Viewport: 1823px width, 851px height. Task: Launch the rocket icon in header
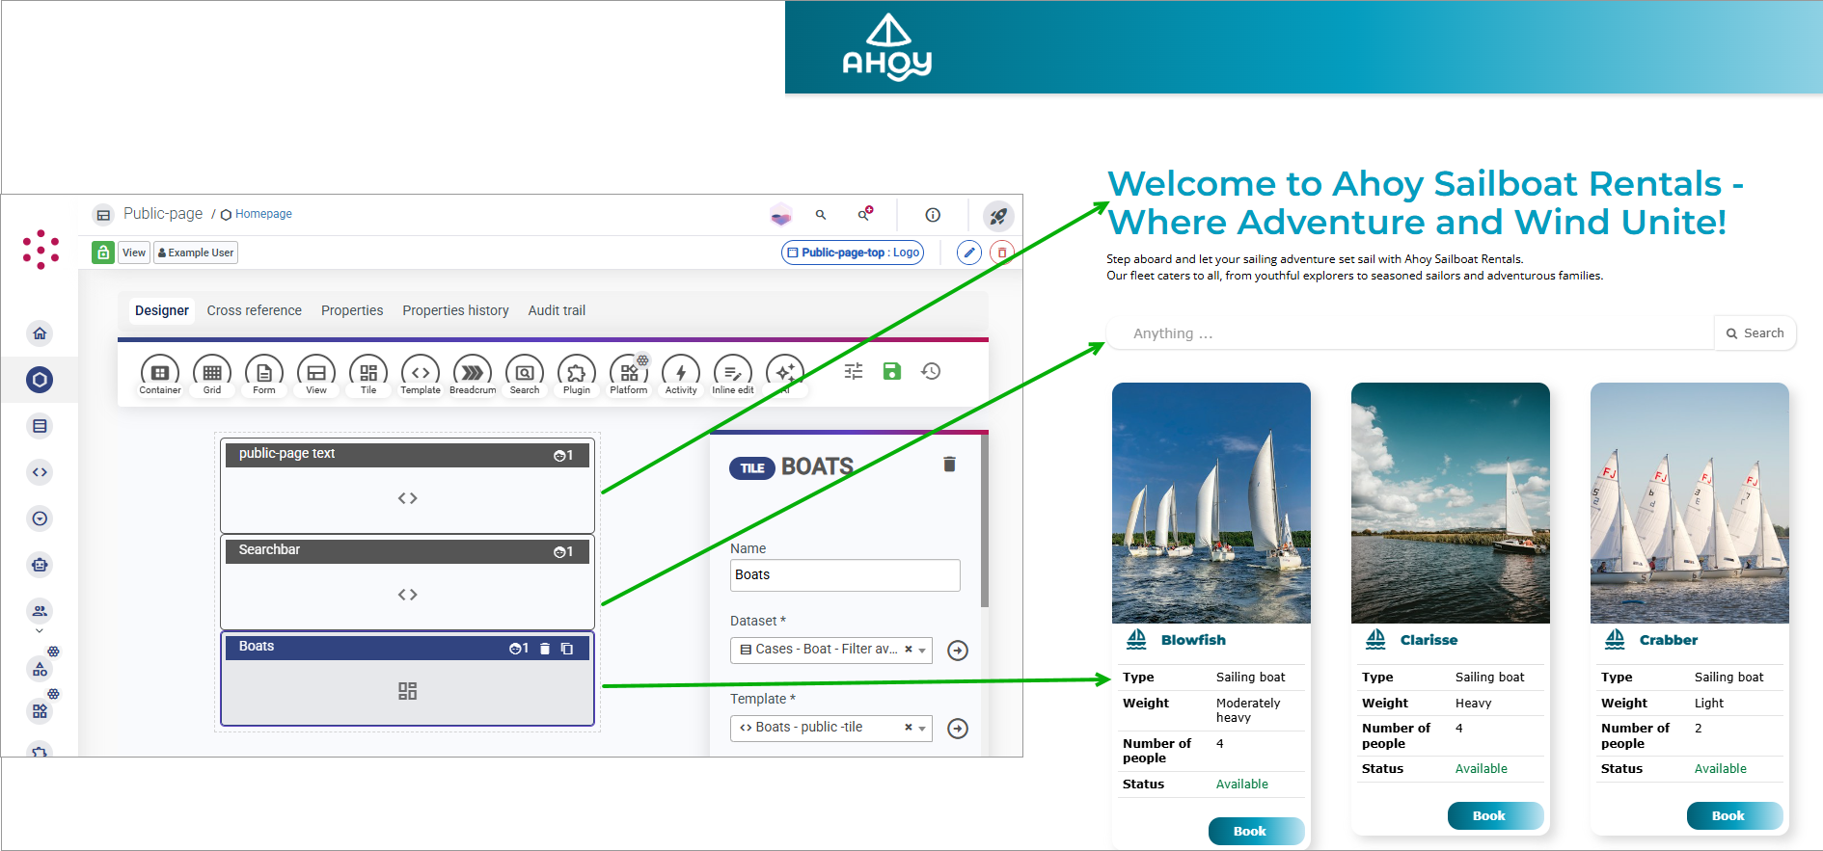998,215
